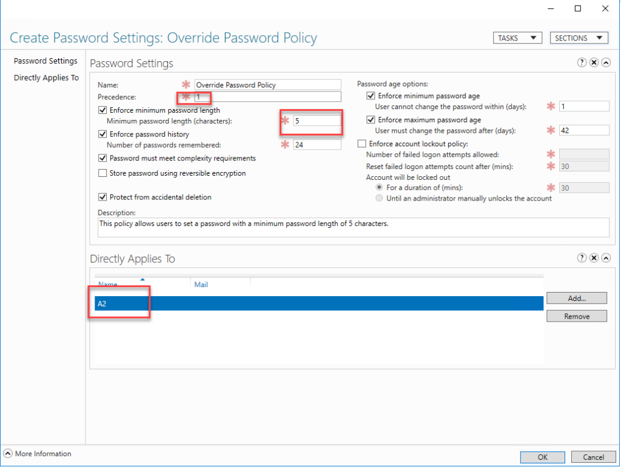Go to Directly Applies To in left navigation
Viewport: 621px width, 467px height.
click(46, 78)
